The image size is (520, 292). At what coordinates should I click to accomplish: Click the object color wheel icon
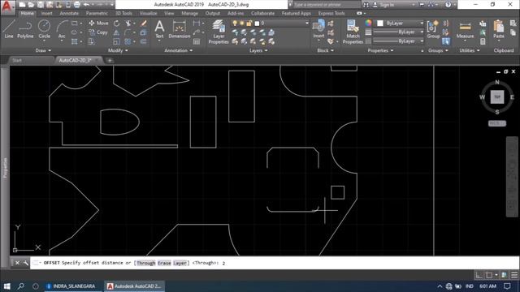pos(368,23)
